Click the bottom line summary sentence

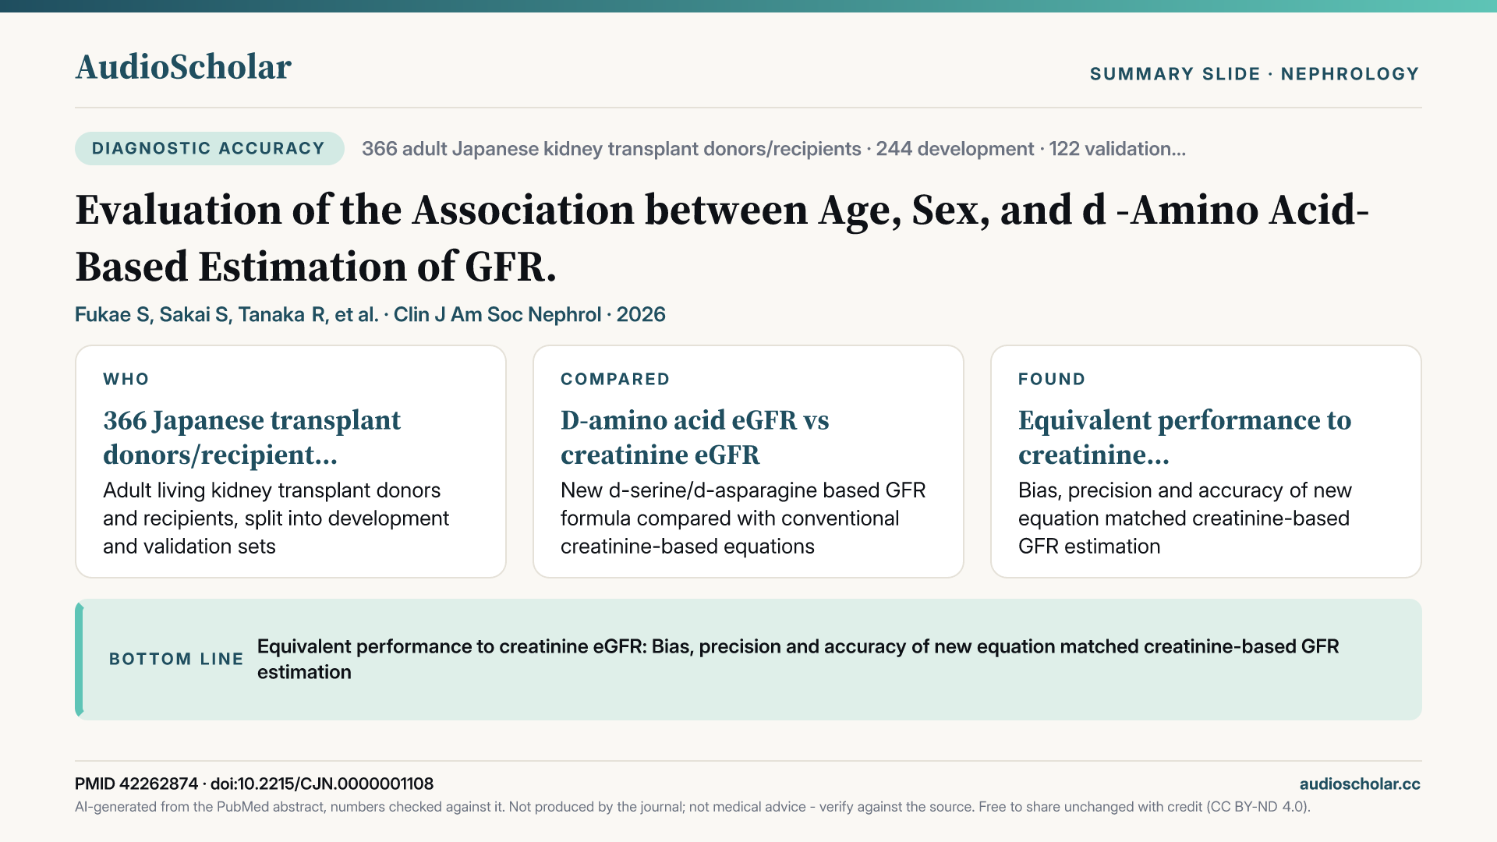point(798,659)
